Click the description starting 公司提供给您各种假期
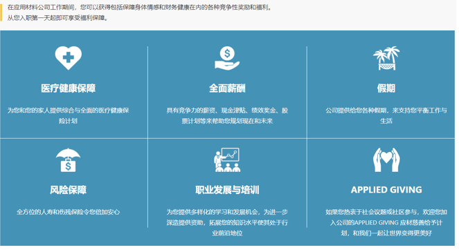Viewport: 459px width, 250px height. [386, 115]
